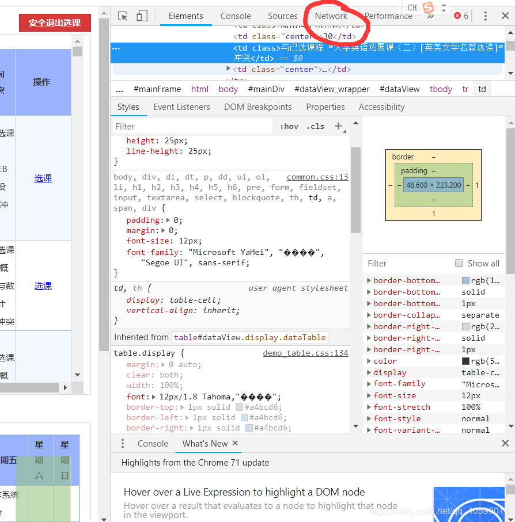515x522 pixels.
Task: Click the tbody breadcrumb
Action: (441, 89)
